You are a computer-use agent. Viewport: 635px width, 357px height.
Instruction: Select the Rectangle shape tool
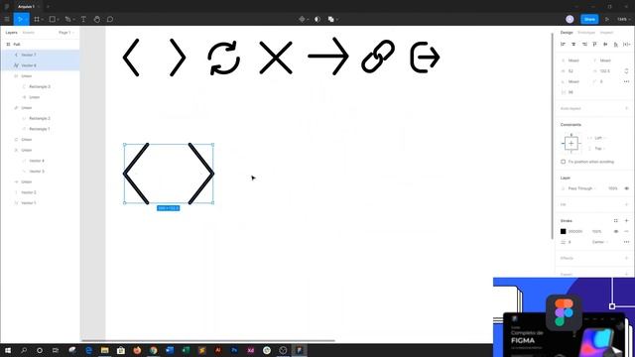tap(53, 19)
